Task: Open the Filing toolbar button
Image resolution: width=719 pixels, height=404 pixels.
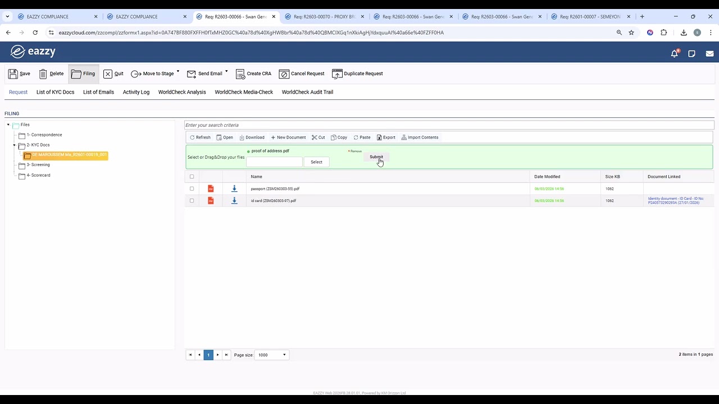Action: click(83, 74)
